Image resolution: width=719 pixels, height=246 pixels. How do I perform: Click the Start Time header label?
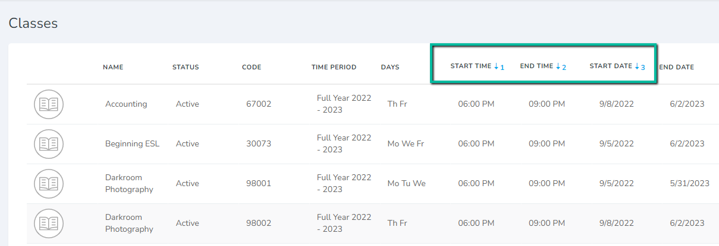click(471, 66)
